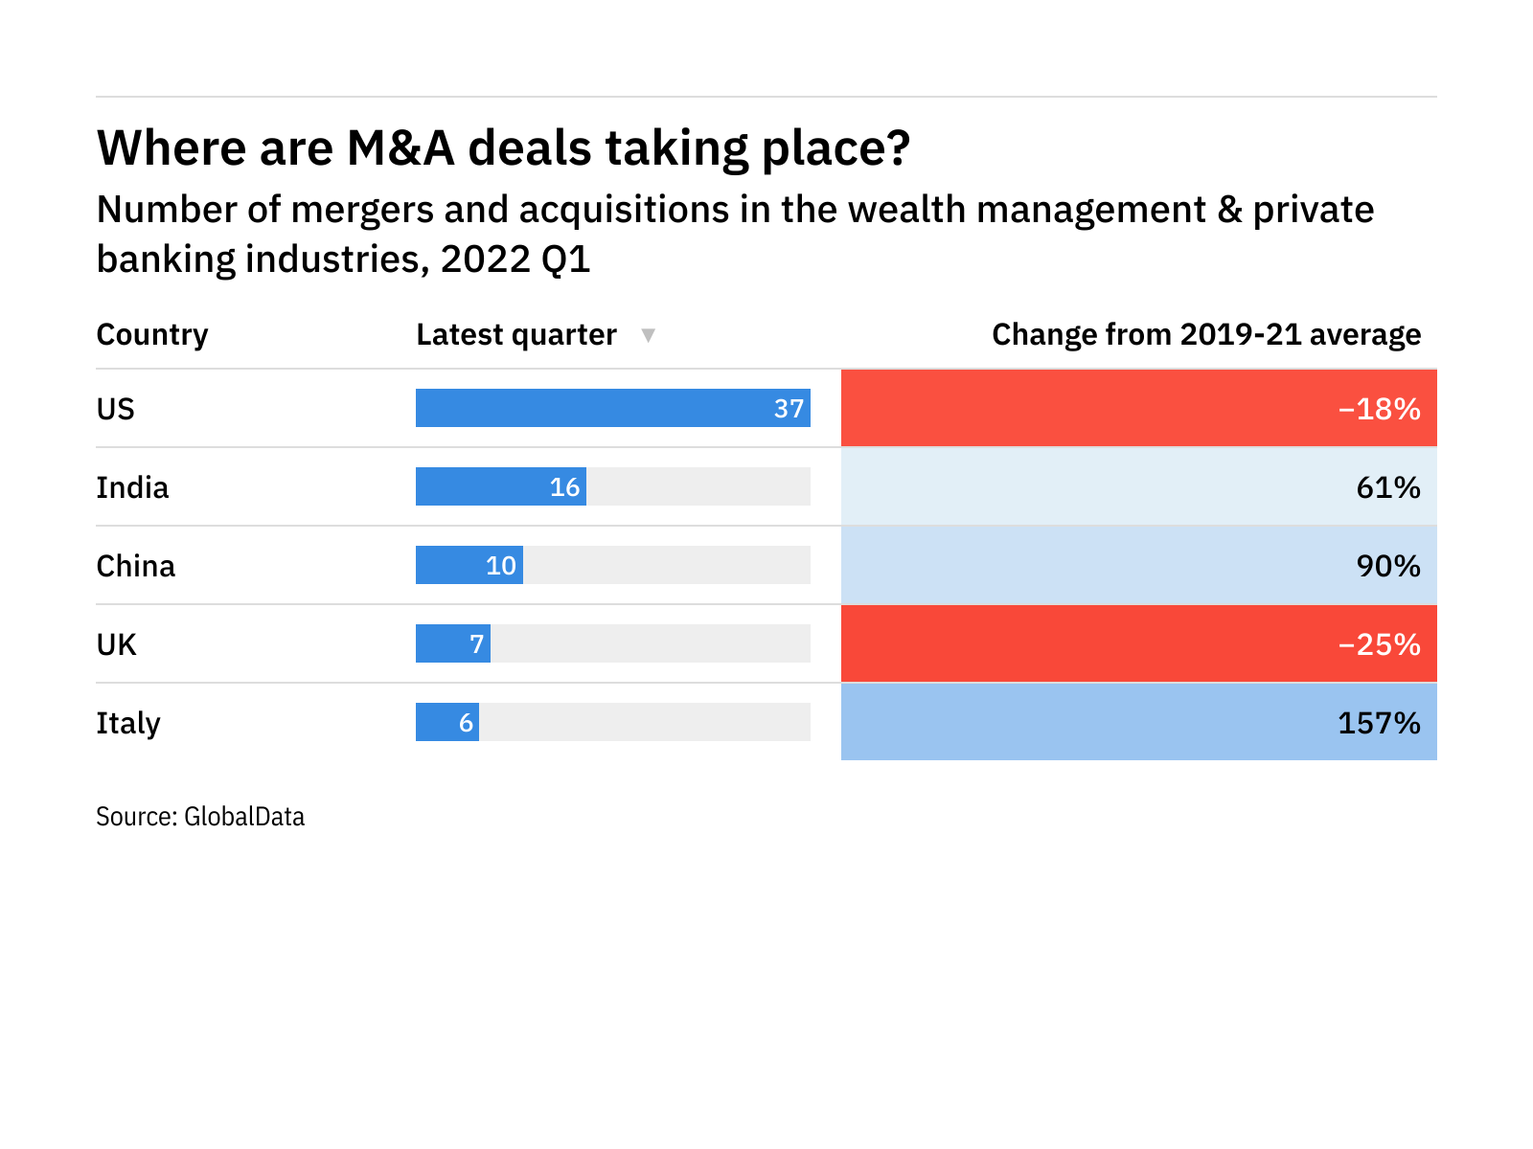Click India's bar showing 16

tap(500, 486)
